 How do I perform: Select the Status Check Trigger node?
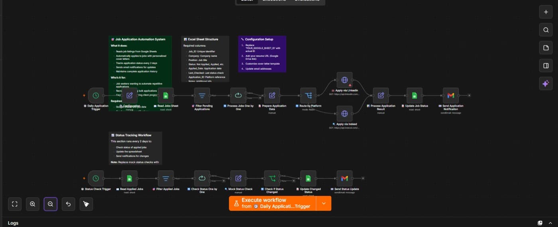[96, 178]
